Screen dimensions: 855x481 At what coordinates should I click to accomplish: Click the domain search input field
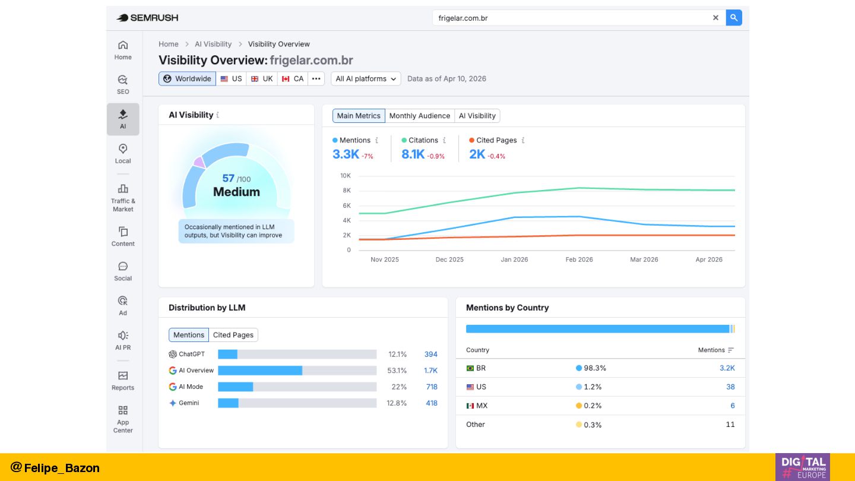(570, 18)
